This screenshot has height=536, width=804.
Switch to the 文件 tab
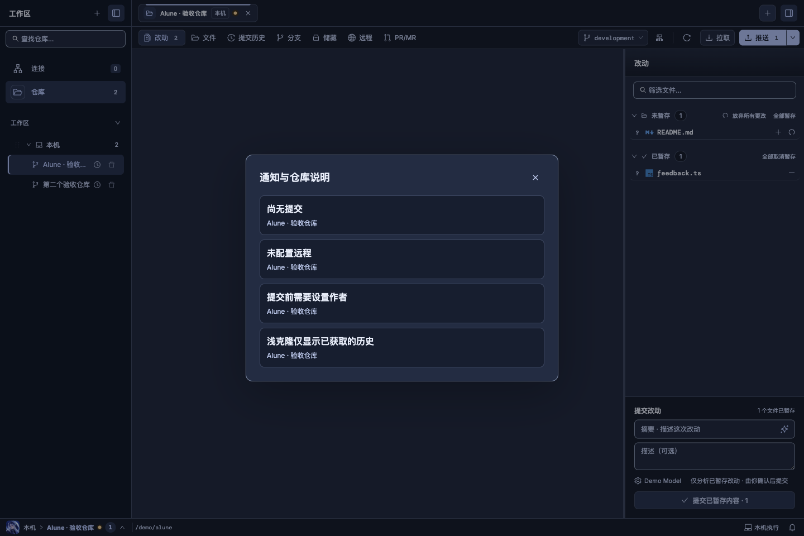(204, 37)
